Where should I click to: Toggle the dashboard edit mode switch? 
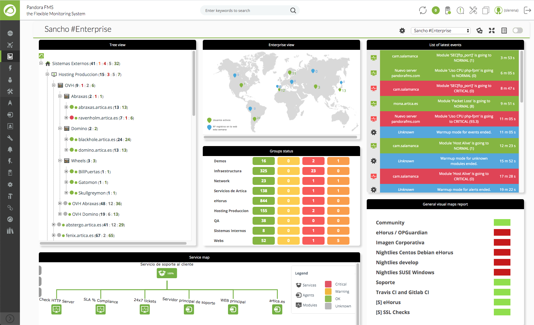[x=518, y=31]
